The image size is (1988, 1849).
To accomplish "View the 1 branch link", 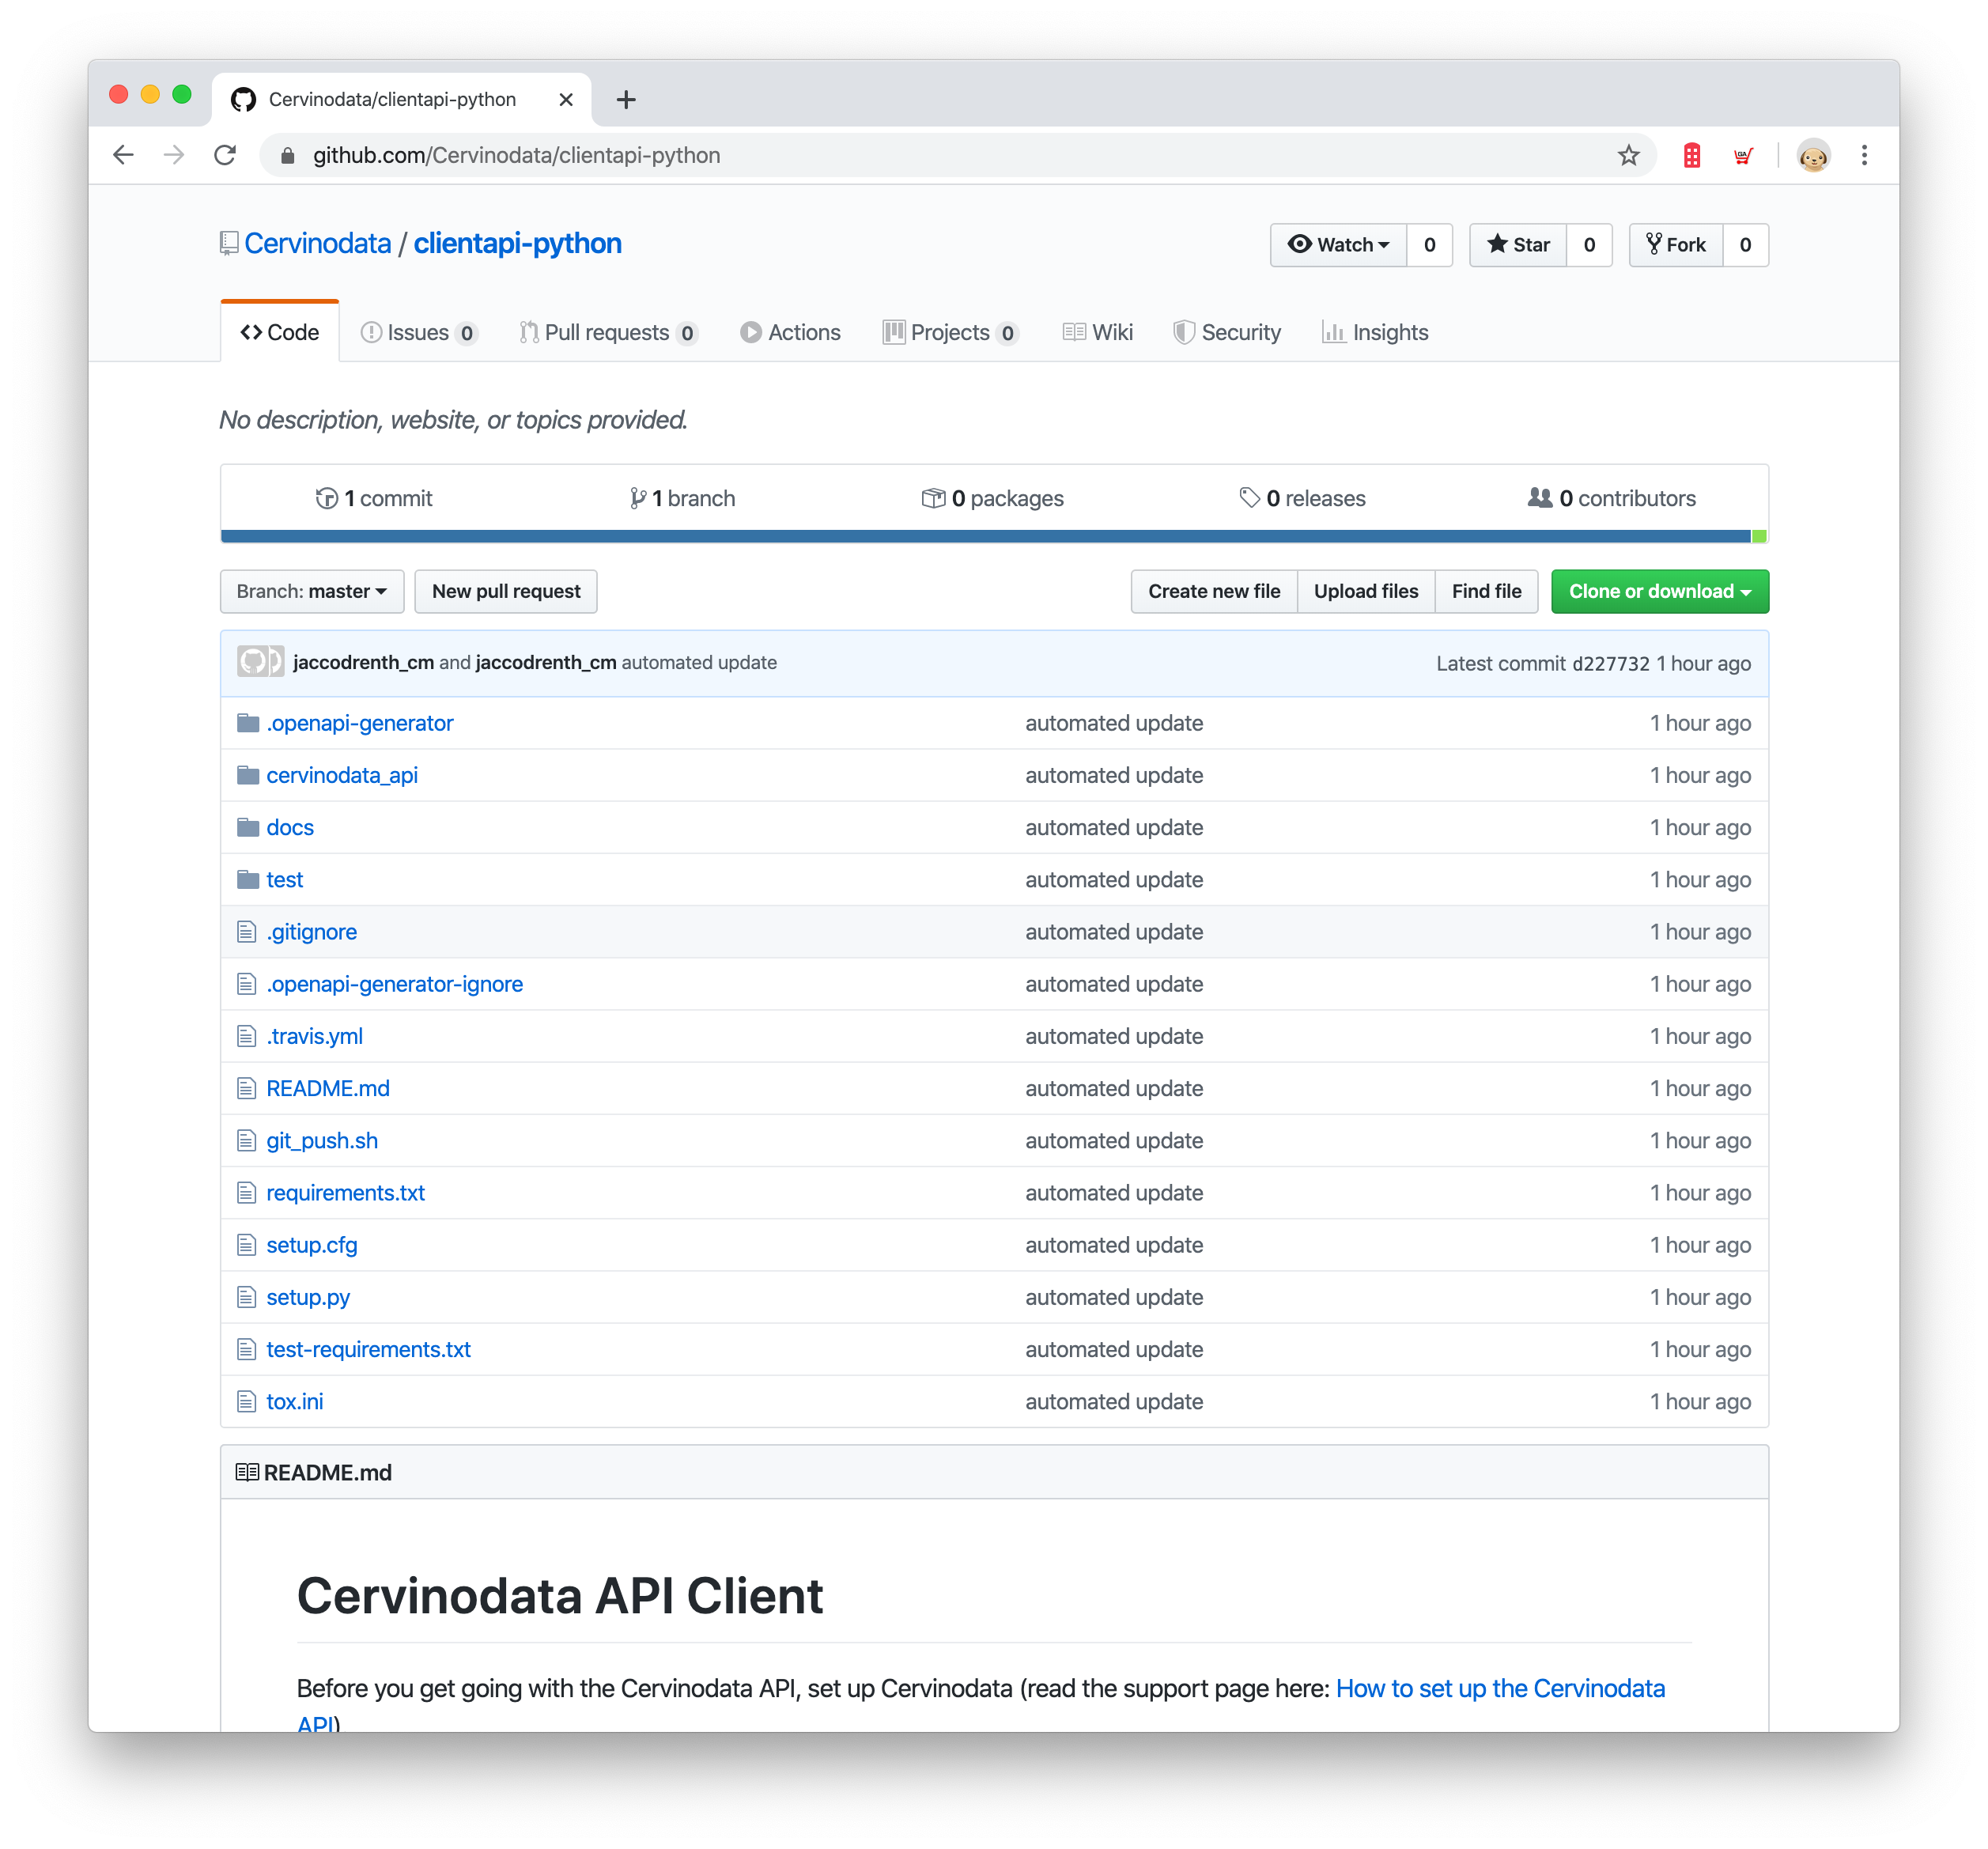I will (x=683, y=498).
